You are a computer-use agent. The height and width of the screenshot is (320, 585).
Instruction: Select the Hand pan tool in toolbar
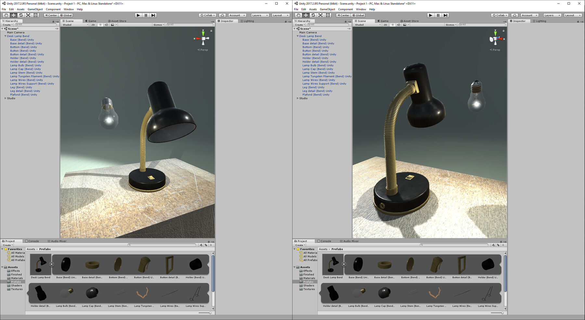6,15
